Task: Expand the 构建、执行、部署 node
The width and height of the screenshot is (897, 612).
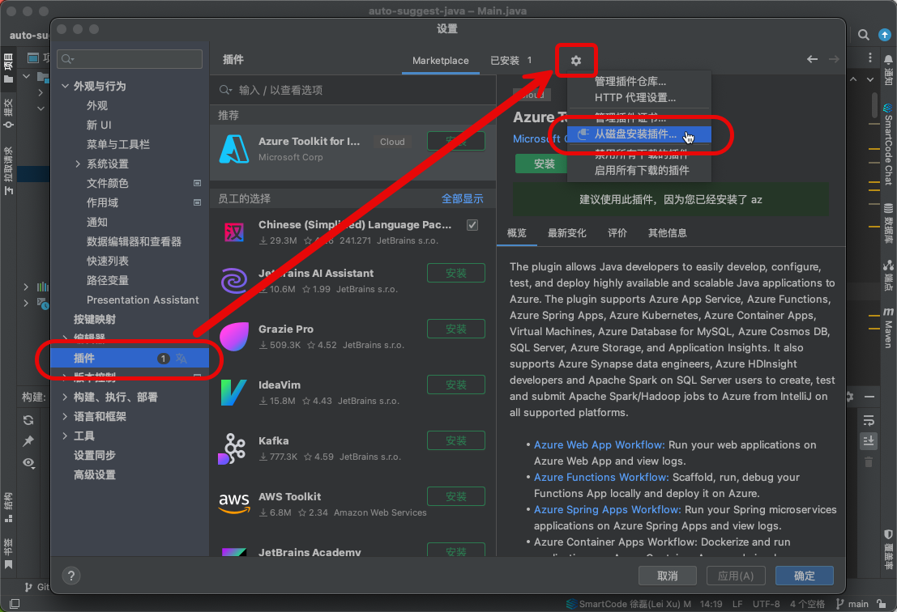Action: [x=65, y=397]
